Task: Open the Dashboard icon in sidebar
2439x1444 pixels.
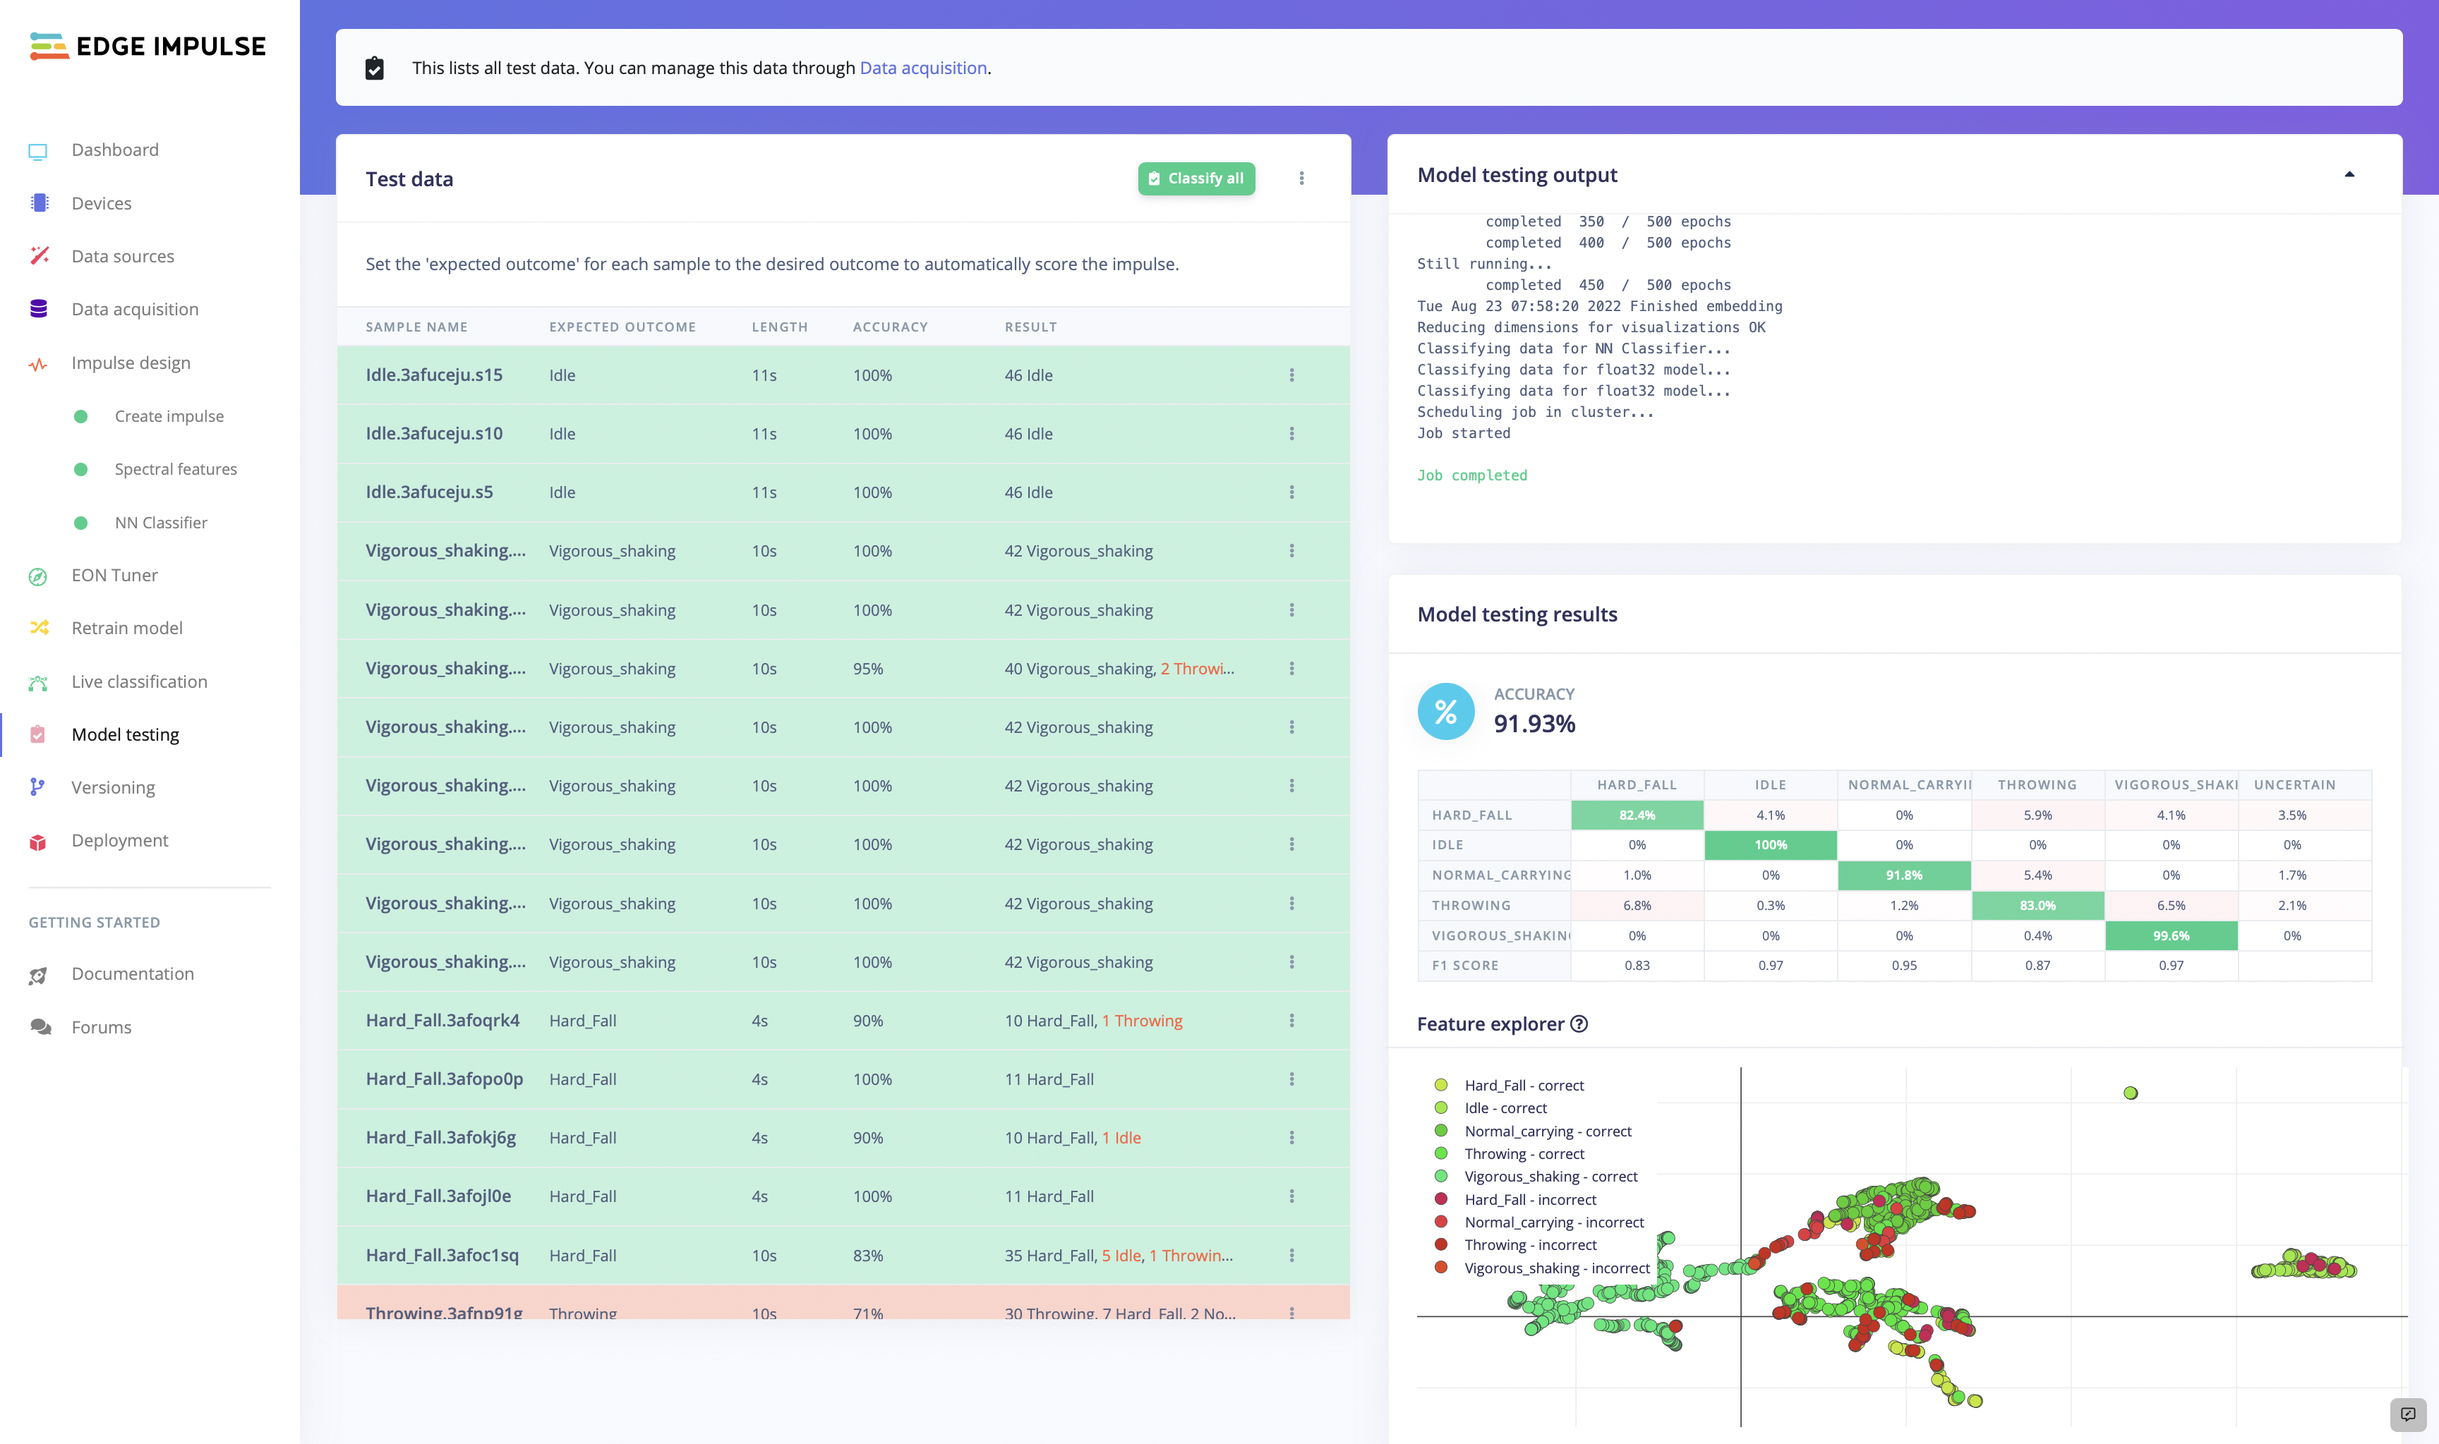Action: pyautogui.click(x=38, y=151)
